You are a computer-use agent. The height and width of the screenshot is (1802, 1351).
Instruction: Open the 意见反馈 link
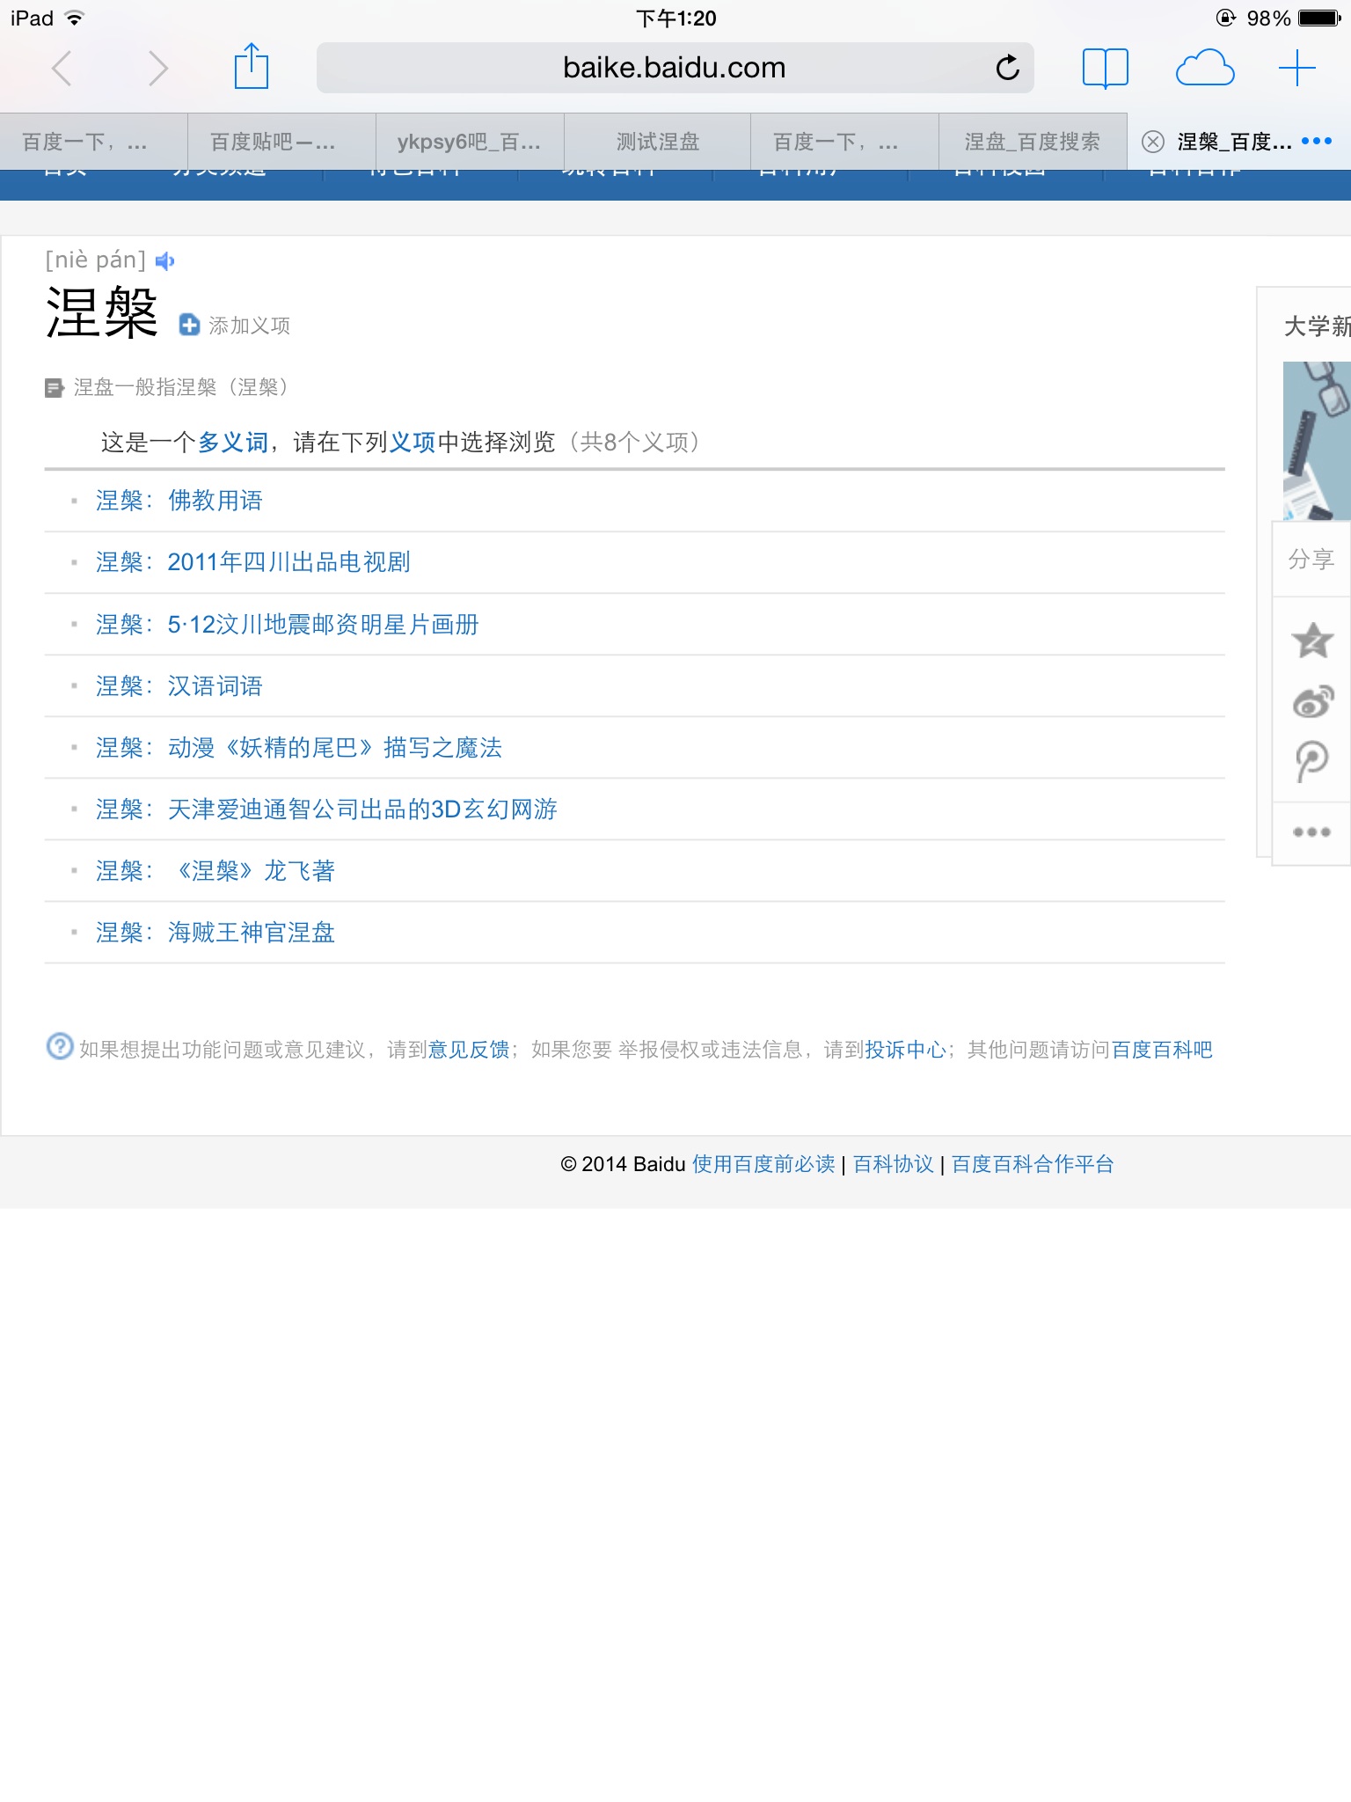pos(469,1049)
